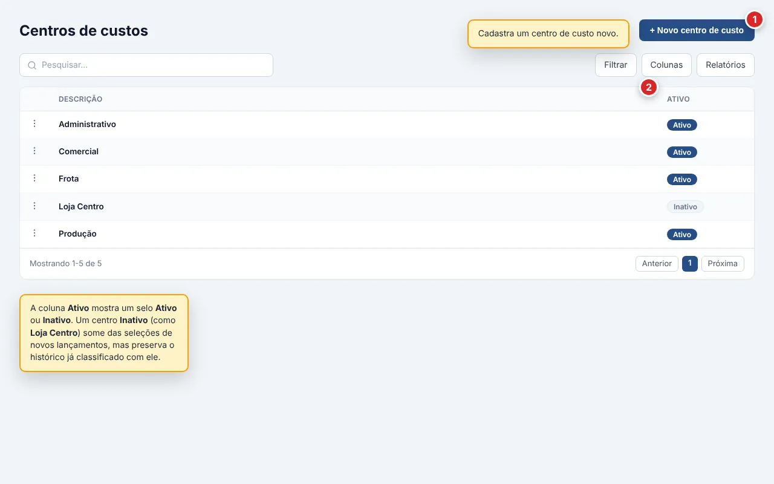Open the Colunas selector
Image resolution: width=774 pixels, height=484 pixels.
[x=666, y=65]
